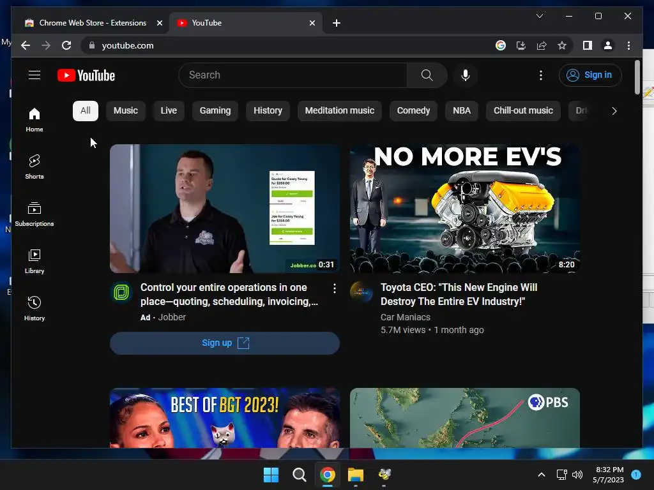Bookmark this page with star icon
The width and height of the screenshot is (654, 490).
tap(562, 45)
